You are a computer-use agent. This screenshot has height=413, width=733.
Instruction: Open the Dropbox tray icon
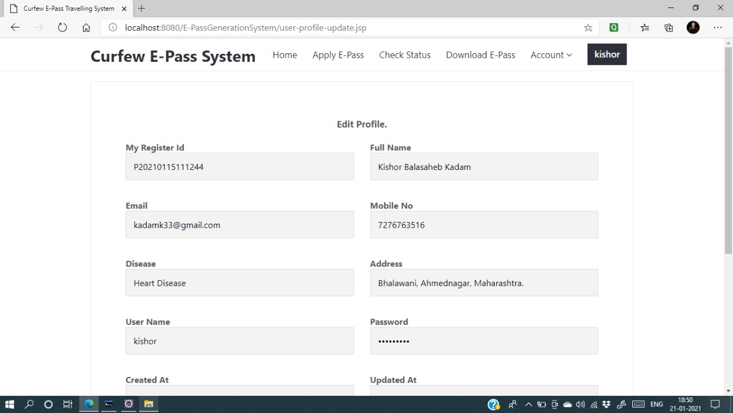[x=606, y=404]
